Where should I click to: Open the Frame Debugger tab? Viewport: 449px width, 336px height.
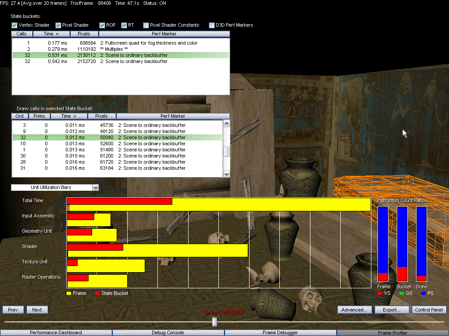(x=280, y=332)
